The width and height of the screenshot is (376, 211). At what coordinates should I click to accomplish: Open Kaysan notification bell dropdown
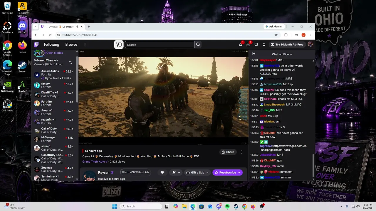[176, 173]
